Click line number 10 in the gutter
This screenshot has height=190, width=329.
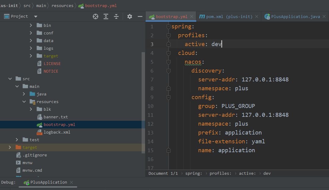coord(150,106)
